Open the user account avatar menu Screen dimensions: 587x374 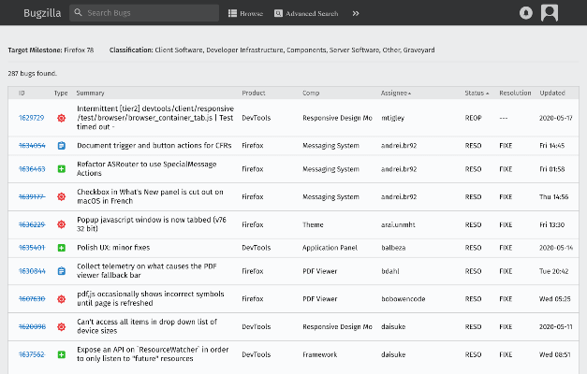pyautogui.click(x=550, y=13)
